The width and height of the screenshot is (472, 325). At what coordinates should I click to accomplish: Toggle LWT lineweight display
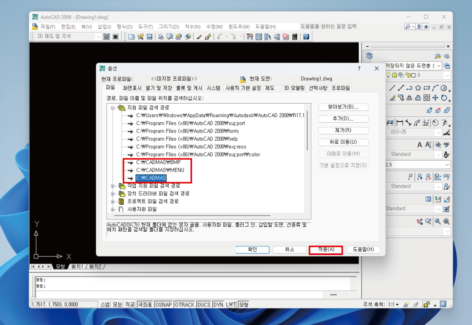pyautogui.click(x=231, y=304)
